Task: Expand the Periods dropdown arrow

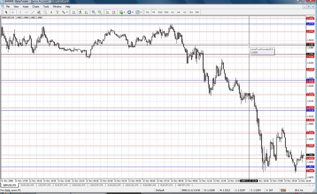Action: point(132,12)
